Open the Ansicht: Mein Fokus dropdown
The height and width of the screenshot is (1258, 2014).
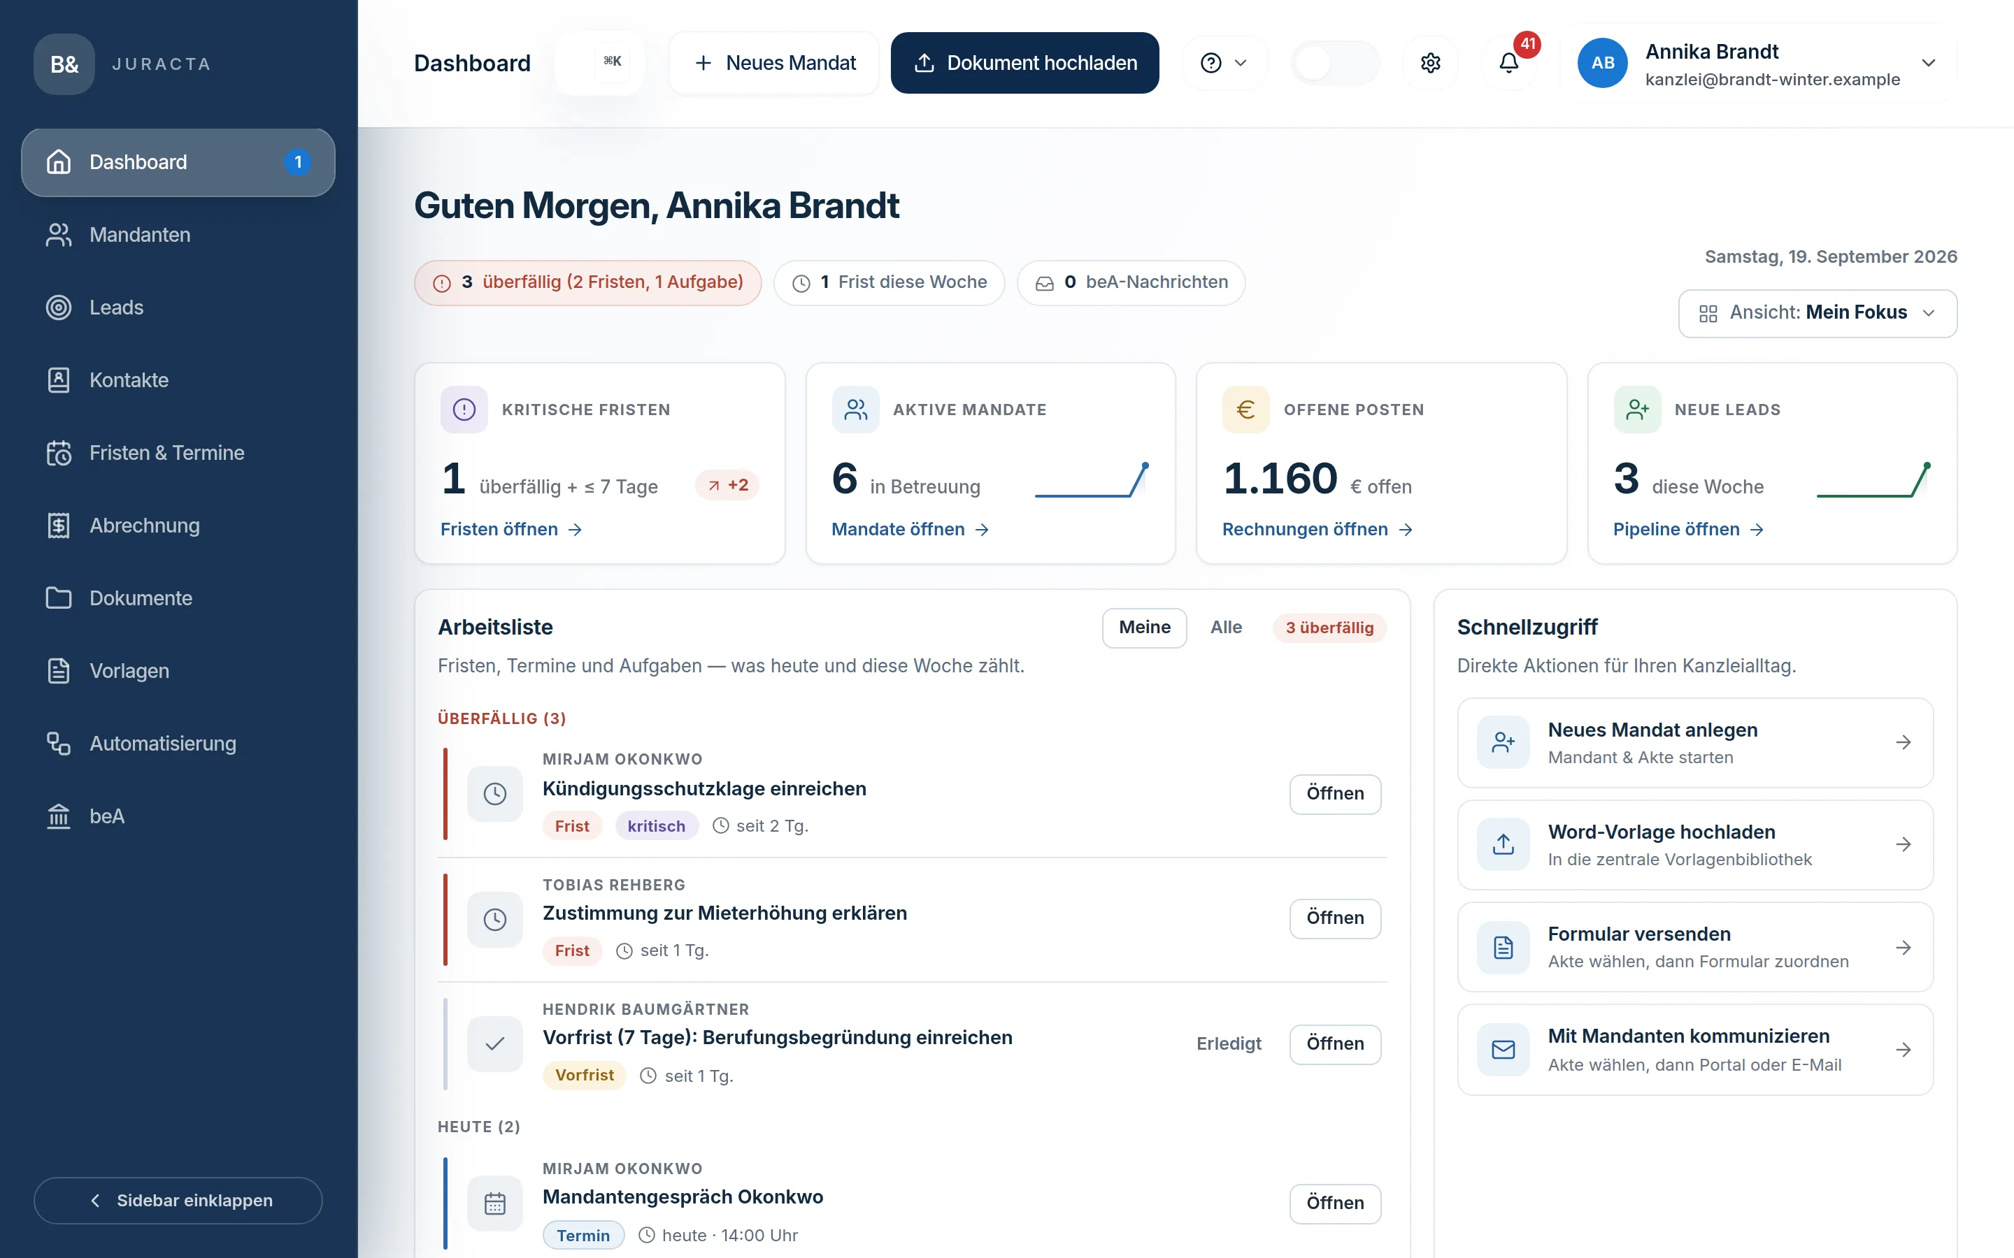tap(1817, 313)
